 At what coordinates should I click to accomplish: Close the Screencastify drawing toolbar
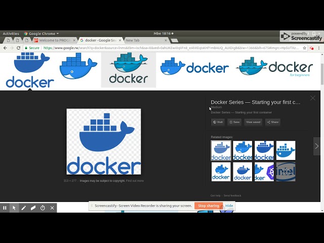pos(52,208)
